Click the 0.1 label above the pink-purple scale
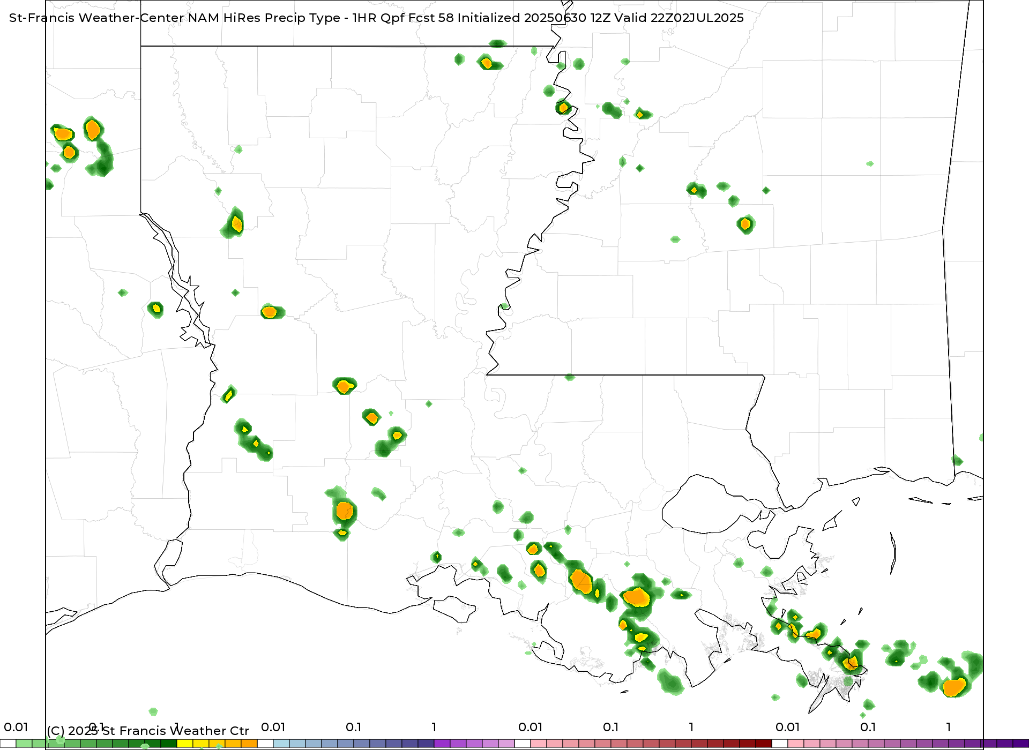The height and width of the screenshot is (750, 1029). pos(868,727)
